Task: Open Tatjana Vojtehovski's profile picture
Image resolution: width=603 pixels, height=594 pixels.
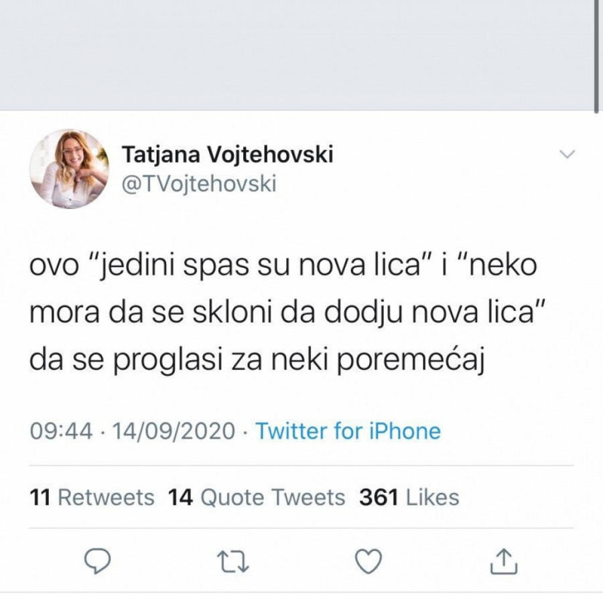Action: [x=70, y=169]
